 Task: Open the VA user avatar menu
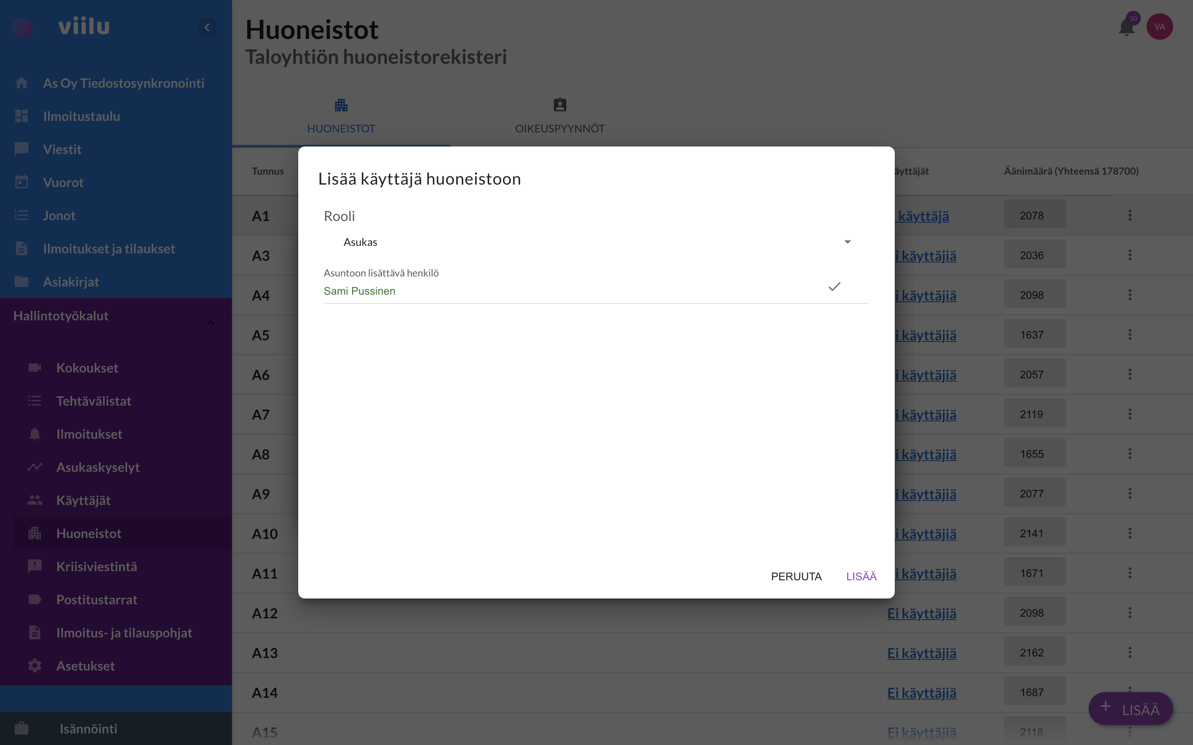pyautogui.click(x=1159, y=26)
